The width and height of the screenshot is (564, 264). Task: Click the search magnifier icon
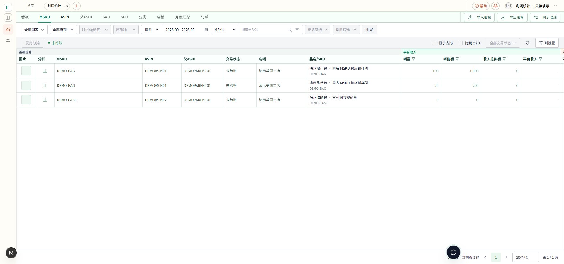[x=290, y=30]
